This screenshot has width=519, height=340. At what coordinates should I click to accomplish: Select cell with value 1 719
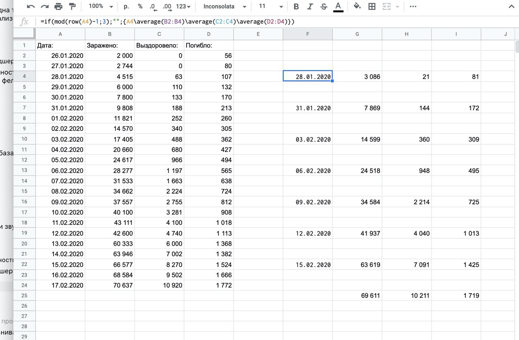(x=456, y=296)
